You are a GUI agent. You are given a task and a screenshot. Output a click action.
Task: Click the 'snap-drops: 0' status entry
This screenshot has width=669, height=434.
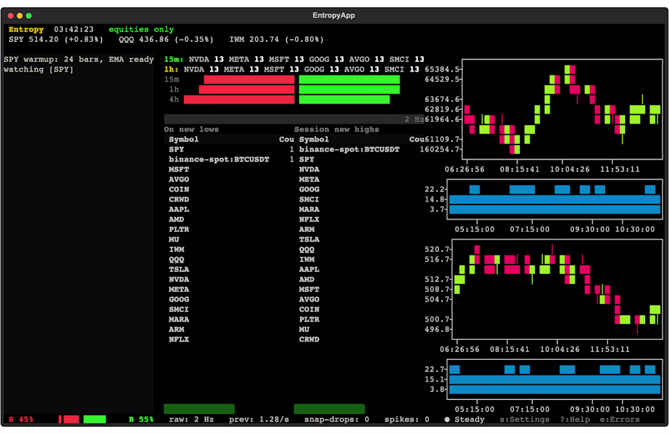point(337,419)
